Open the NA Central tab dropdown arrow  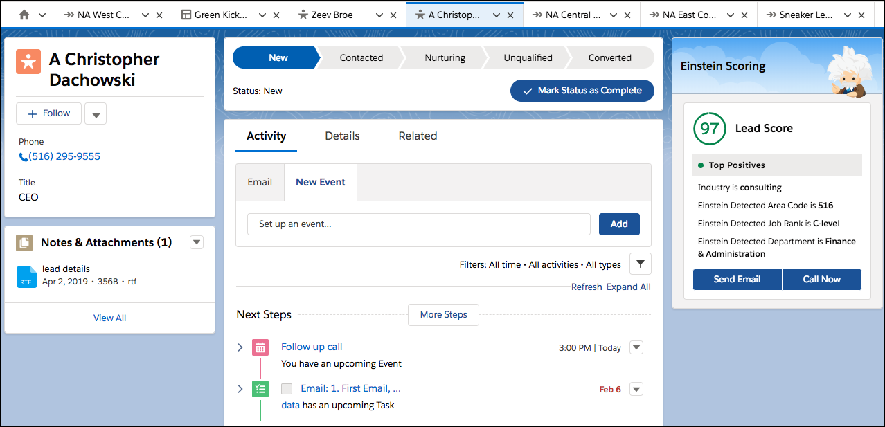614,15
